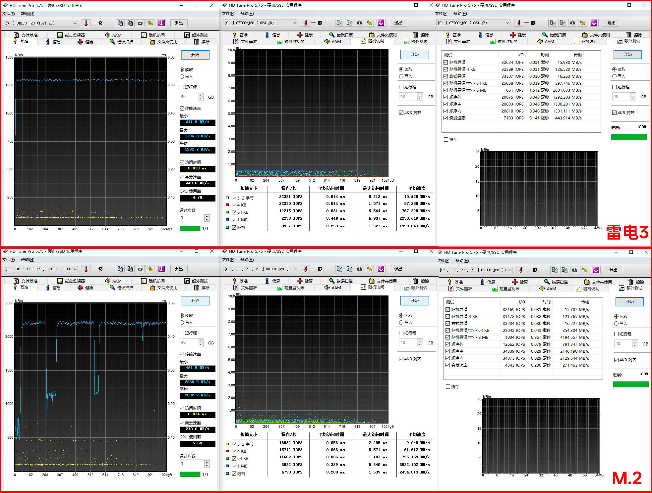652x493 pixels.
Task: Open options gear icon in C: benchmark window
Action: [150, 269]
